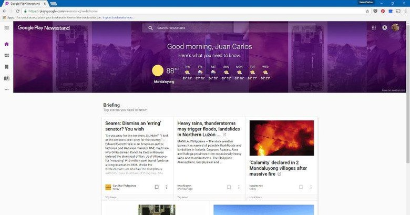Open the external link icon beside the Calamity headline

coord(279,174)
